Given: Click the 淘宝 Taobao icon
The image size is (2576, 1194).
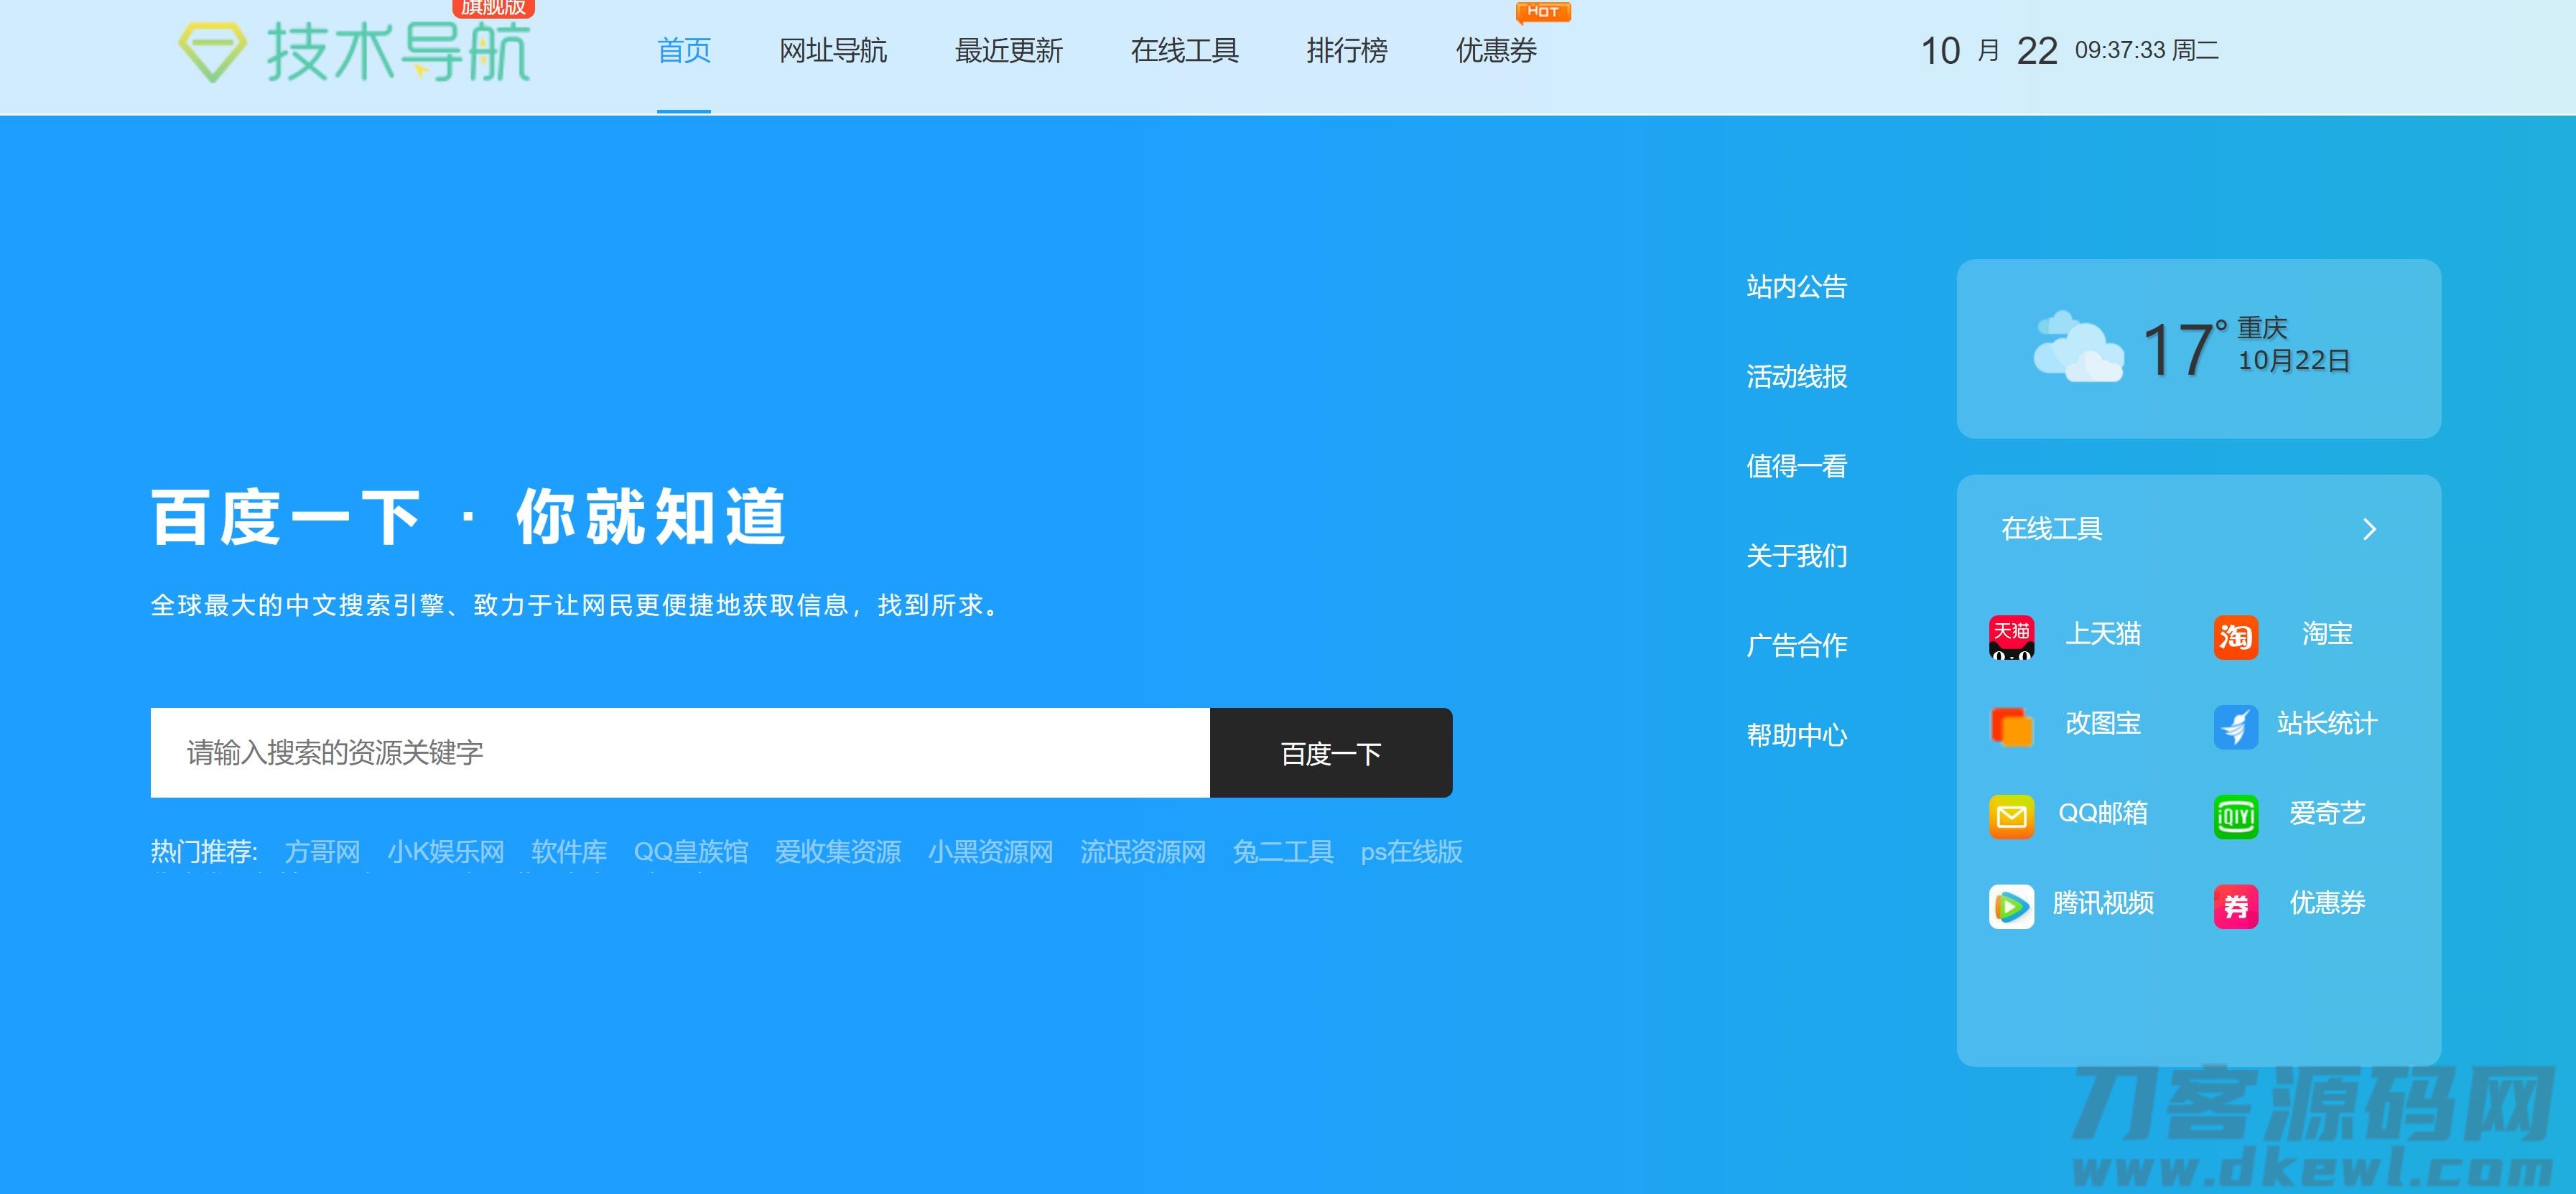Looking at the screenshot, I should (2236, 637).
